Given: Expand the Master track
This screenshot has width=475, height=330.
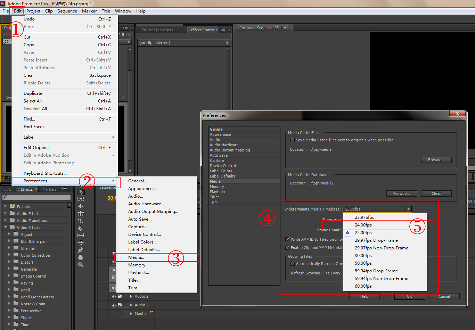Looking at the screenshot, I should click(x=131, y=314).
